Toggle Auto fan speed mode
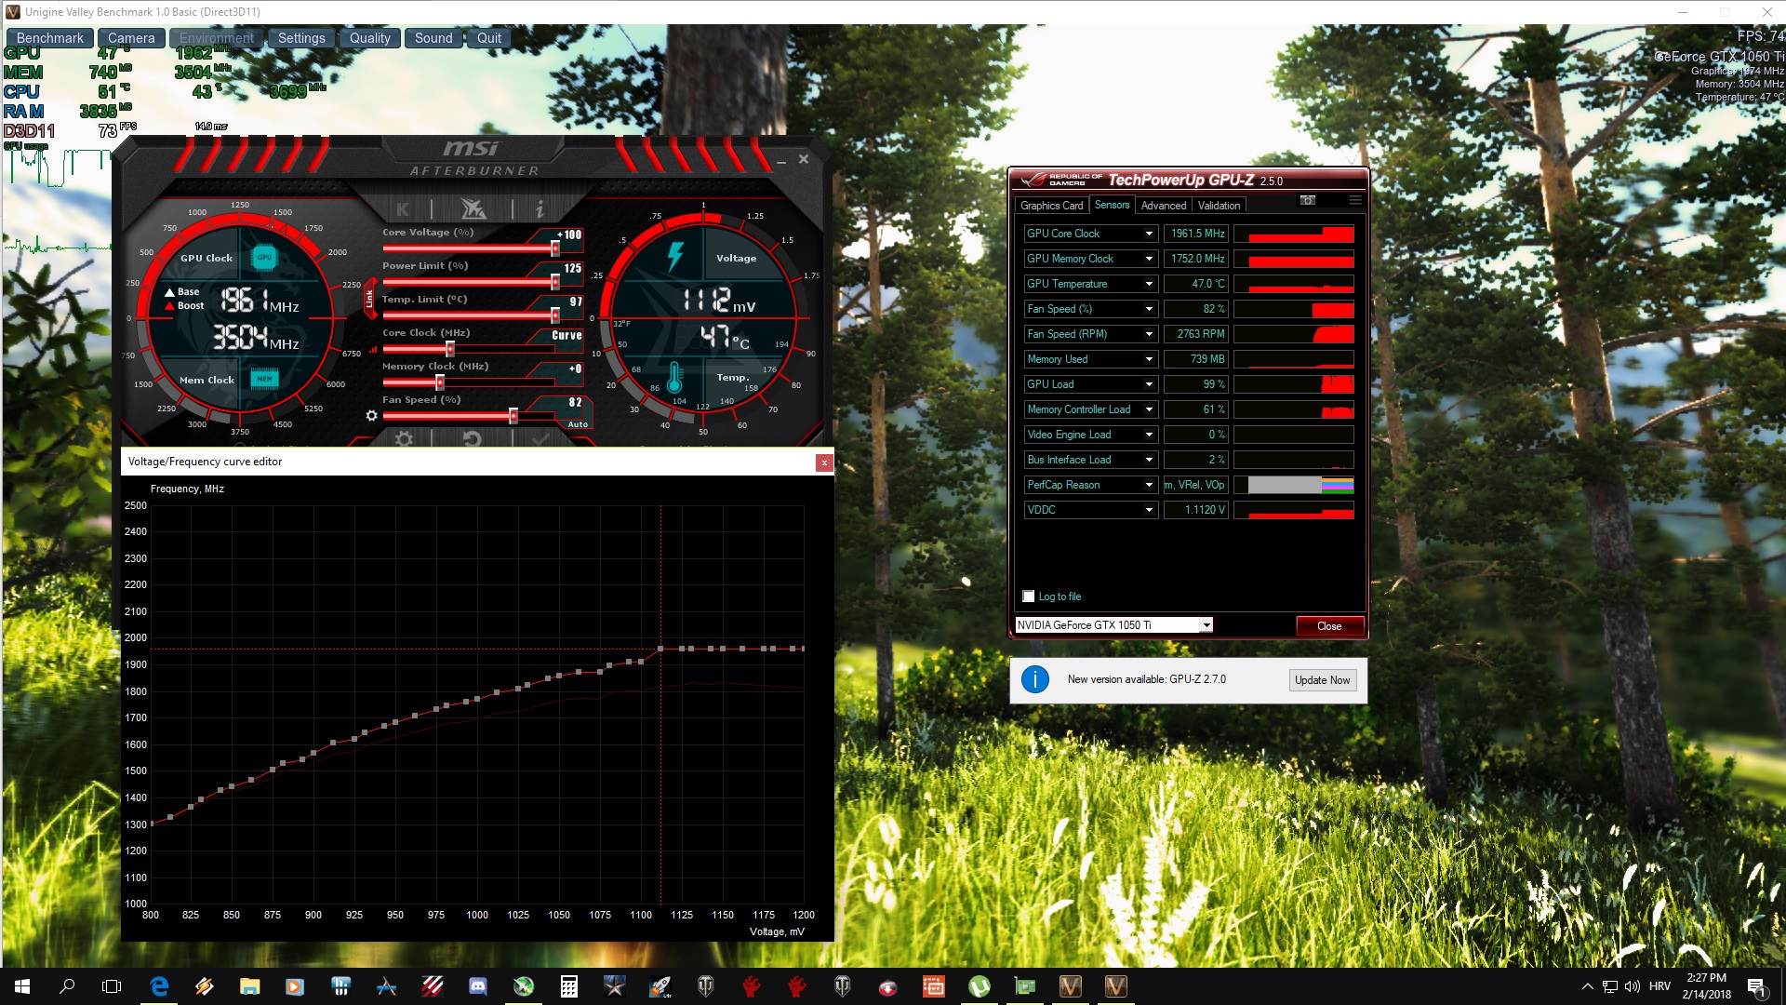 [x=578, y=424]
